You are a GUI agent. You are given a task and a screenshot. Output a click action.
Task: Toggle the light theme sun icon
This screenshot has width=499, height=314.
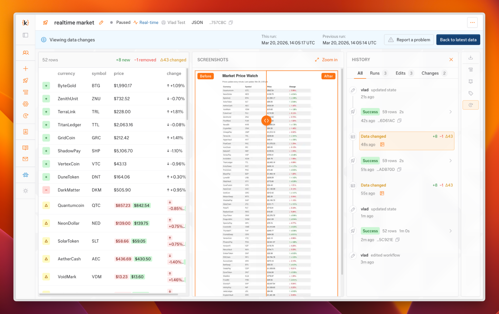click(x=26, y=191)
